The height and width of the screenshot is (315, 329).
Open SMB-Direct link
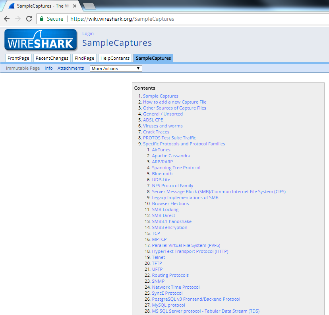tap(163, 215)
